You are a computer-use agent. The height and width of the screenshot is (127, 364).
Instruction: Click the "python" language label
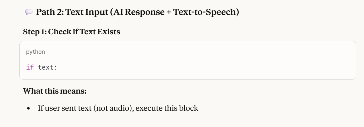(36, 52)
